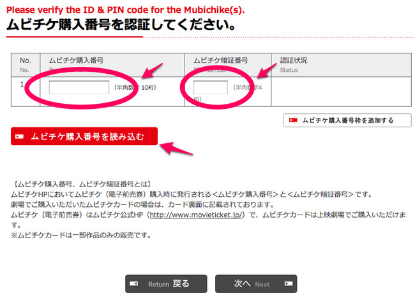Click the No. column header
Screen dimensions: 415x298
[x=26, y=65]
